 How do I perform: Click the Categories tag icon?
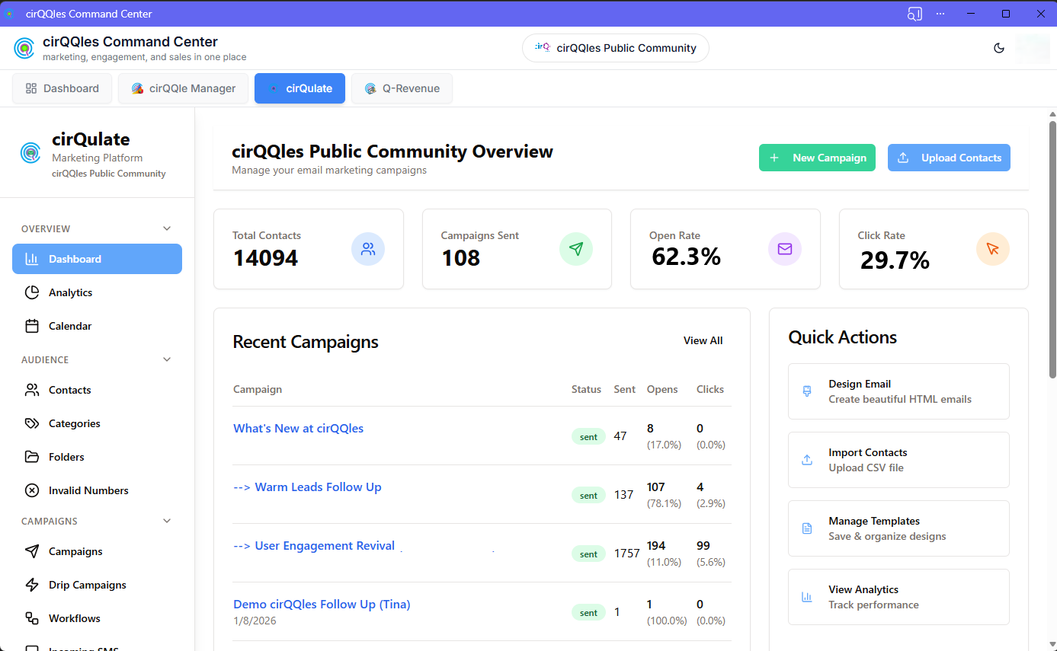pos(30,423)
